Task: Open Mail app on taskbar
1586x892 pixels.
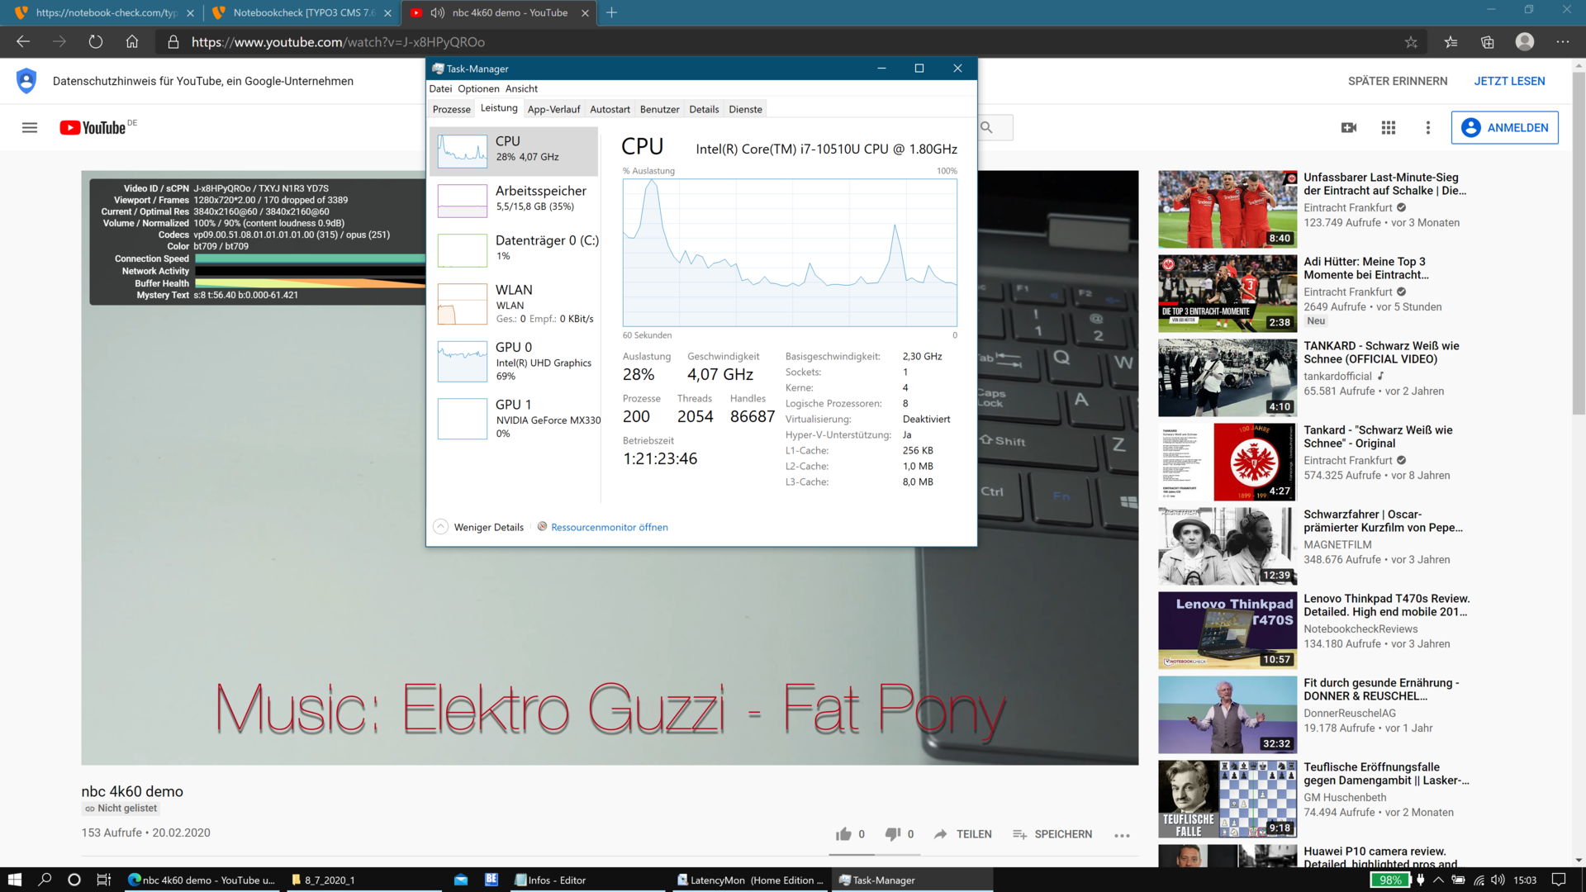Action: click(461, 880)
